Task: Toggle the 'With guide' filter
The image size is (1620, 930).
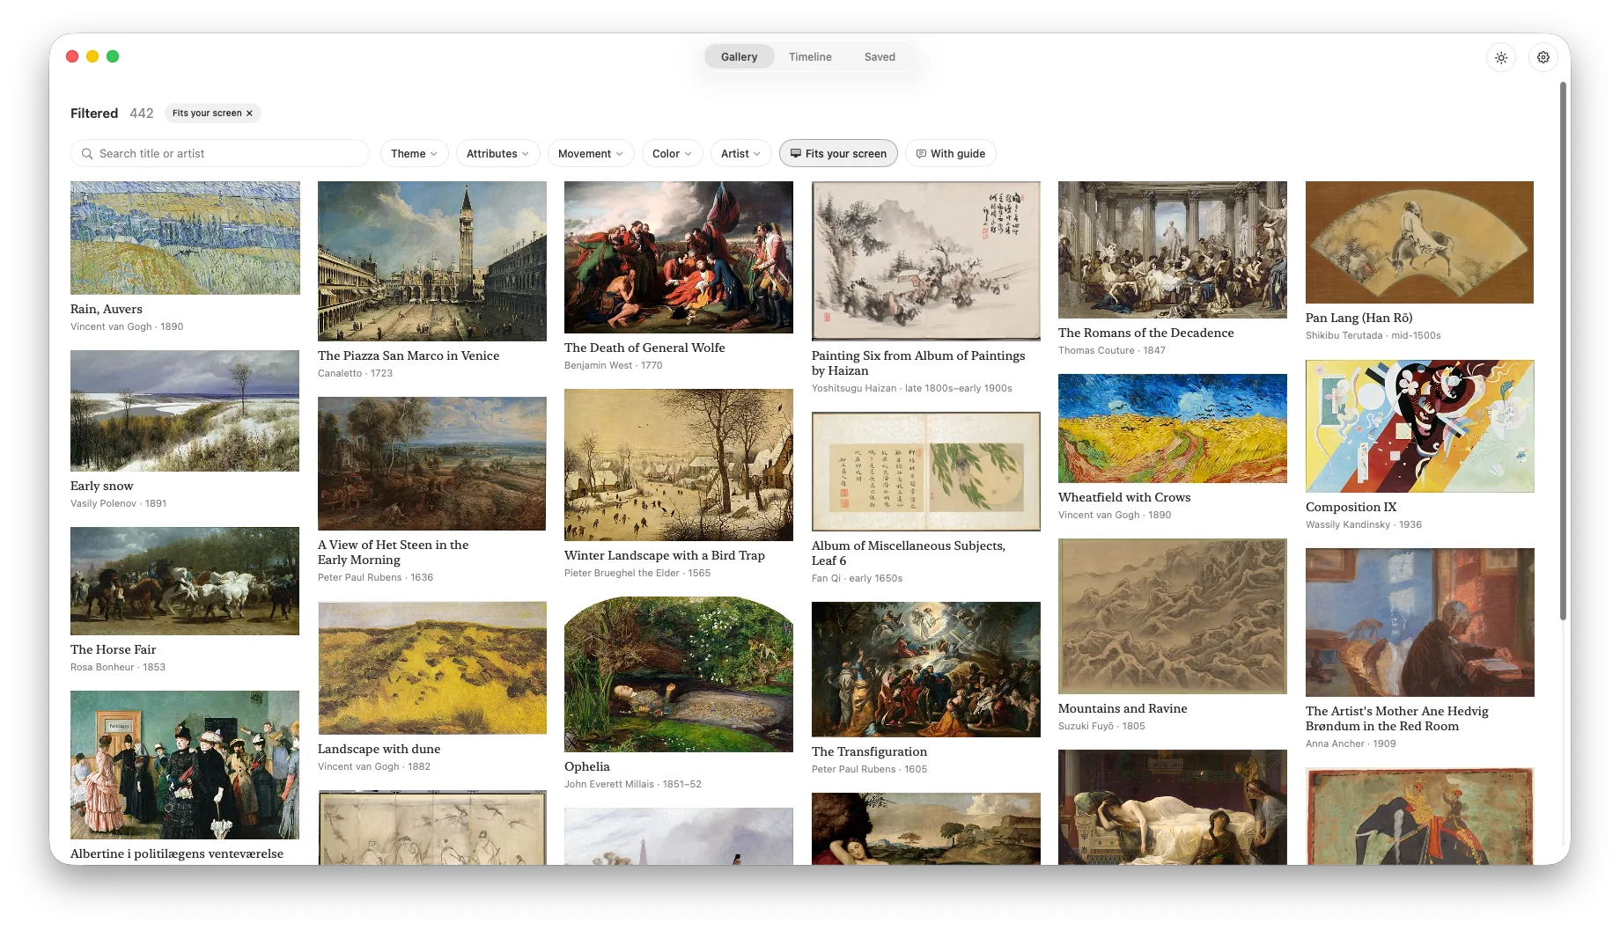Action: [x=951, y=153]
